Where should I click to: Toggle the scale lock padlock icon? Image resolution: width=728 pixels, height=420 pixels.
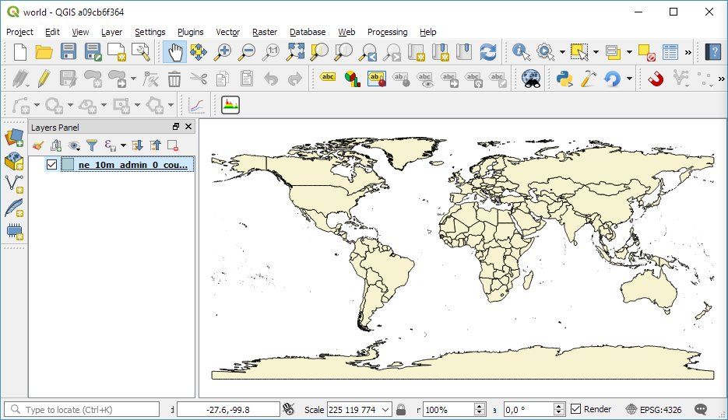[401, 409]
